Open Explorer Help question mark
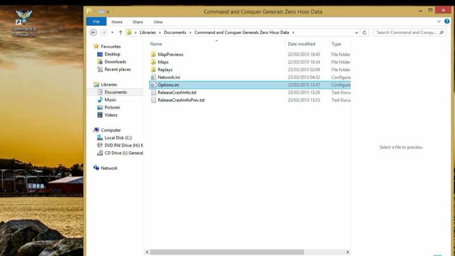The width and height of the screenshot is (455, 256). point(447,22)
